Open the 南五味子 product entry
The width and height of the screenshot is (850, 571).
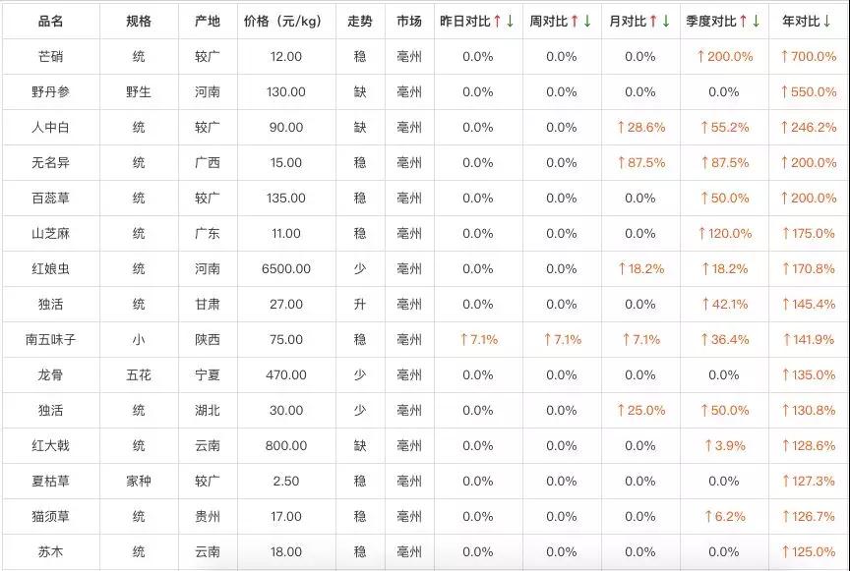[x=50, y=340]
